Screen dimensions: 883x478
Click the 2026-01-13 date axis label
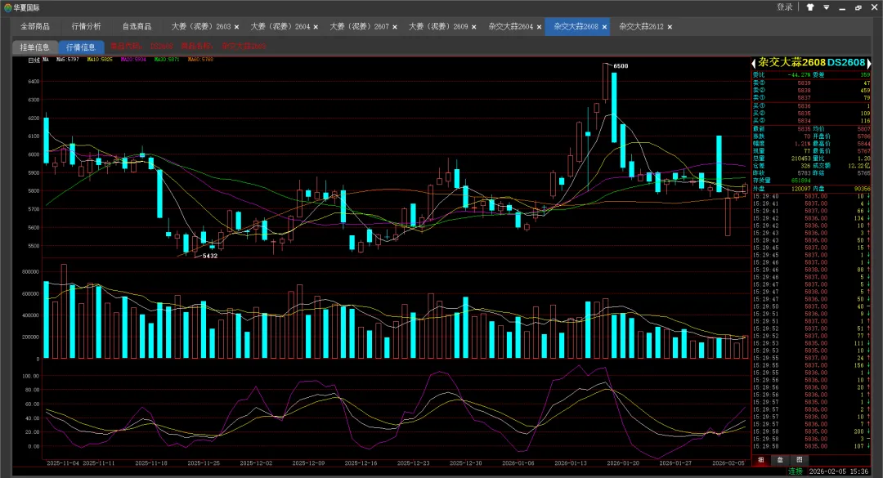[x=571, y=462]
